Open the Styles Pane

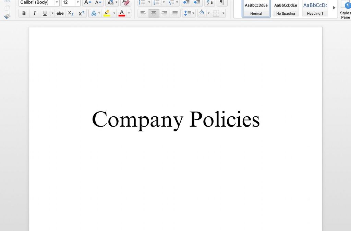tap(345, 10)
